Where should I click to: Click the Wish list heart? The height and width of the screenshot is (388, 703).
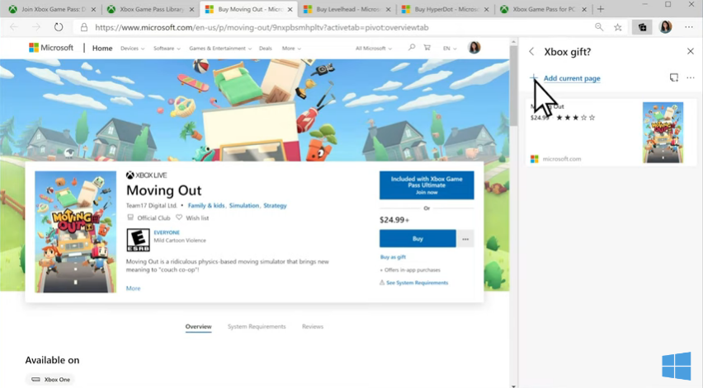tap(179, 217)
